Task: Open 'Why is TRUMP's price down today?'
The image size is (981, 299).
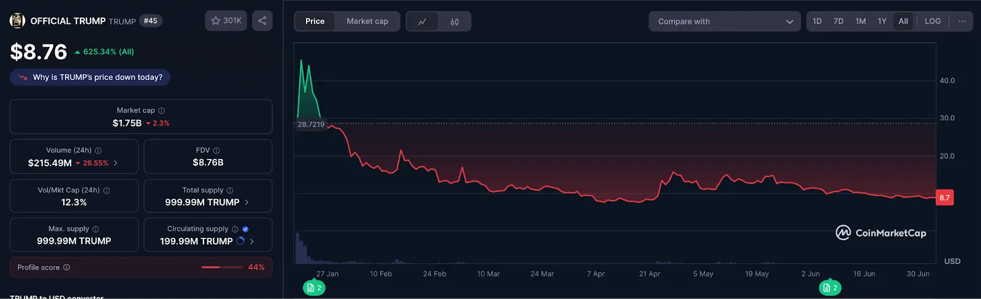Action: 90,77
